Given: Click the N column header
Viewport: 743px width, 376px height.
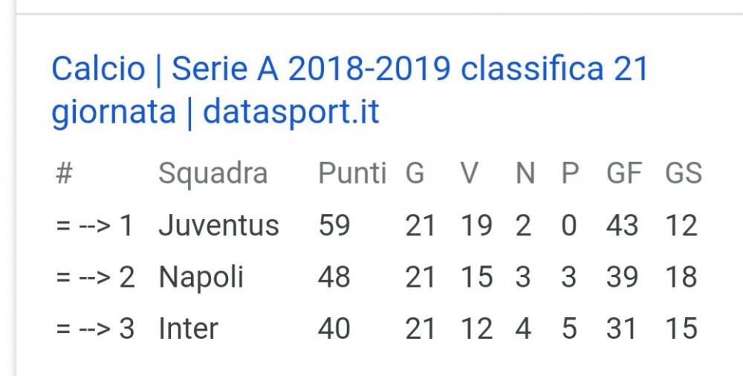Looking at the screenshot, I should tap(525, 173).
